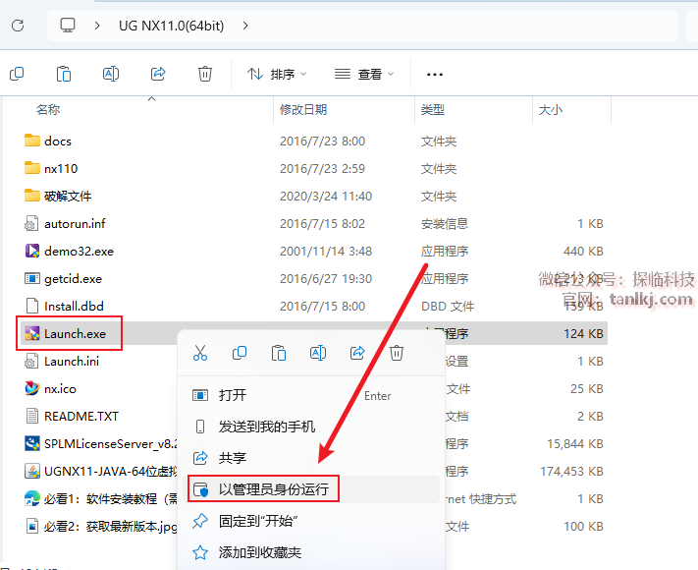Click the paste icon in top toolbar
This screenshot has height=570, width=698.
click(64, 74)
